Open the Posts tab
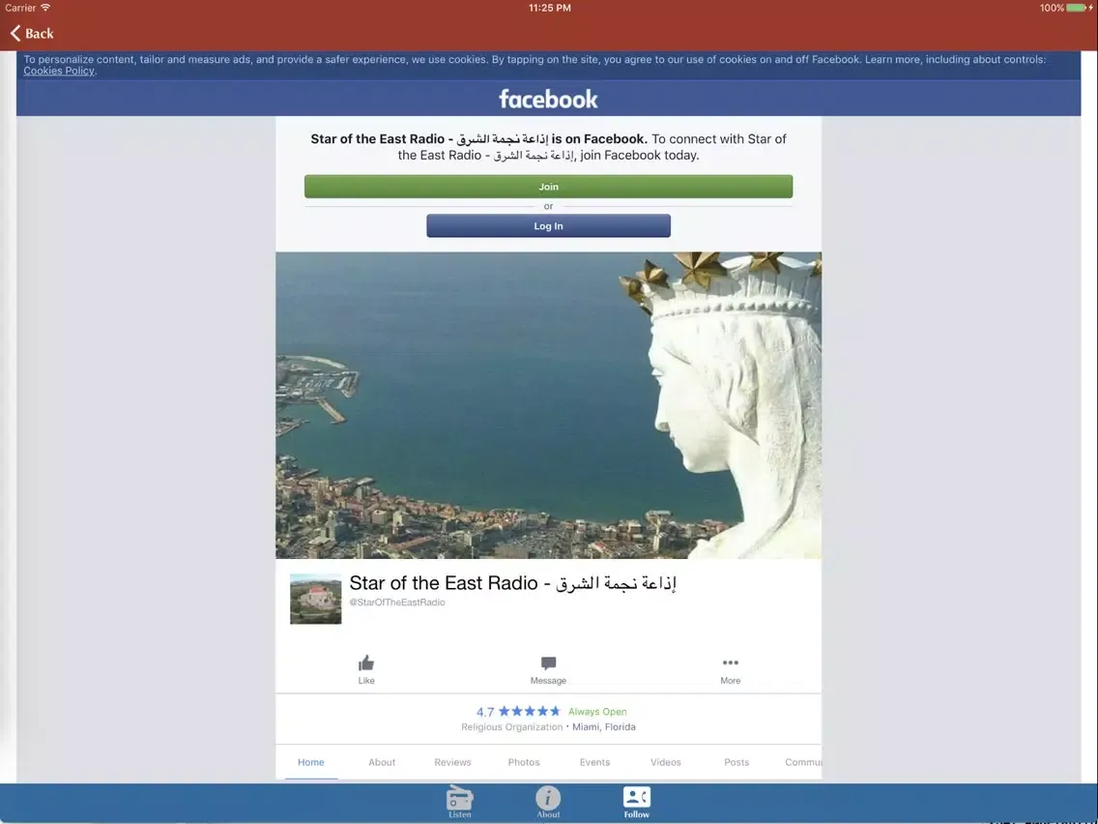Viewport: 1098px width, 824px height. point(737,762)
